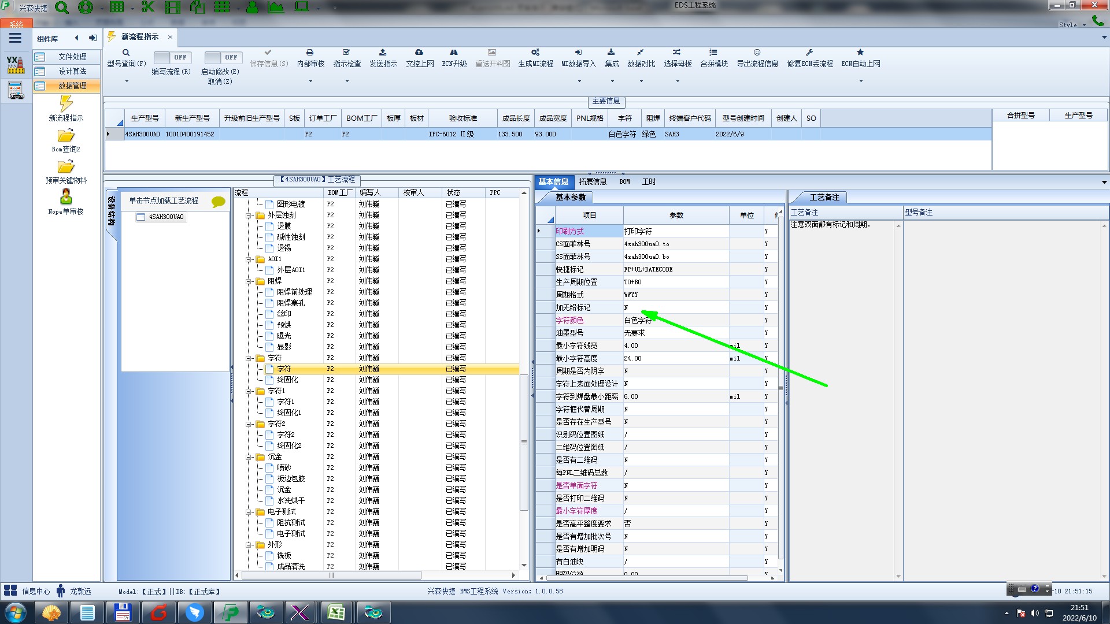This screenshot has height=624, width=1110.
Task: Click the ECN升级 toolbar icon
Action: point(454,53)
